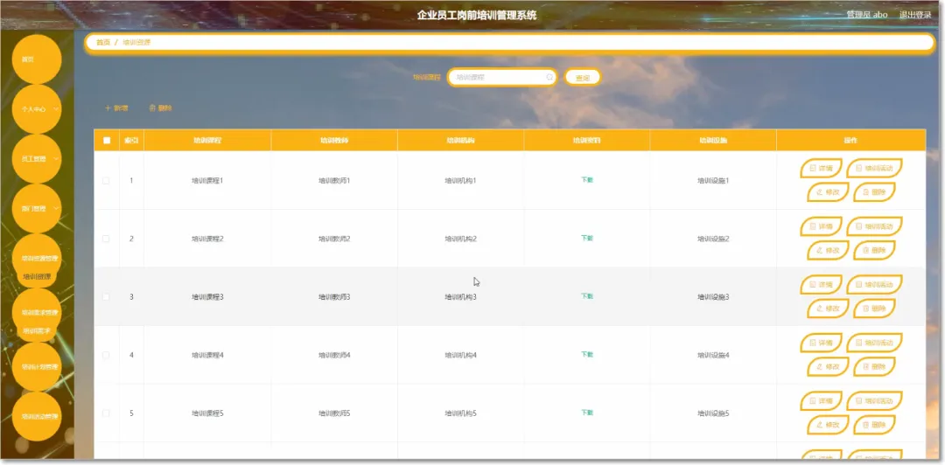Download 培训资料 for 培训课程1
This screenshot has height=465, width=945.
[587, 180]
